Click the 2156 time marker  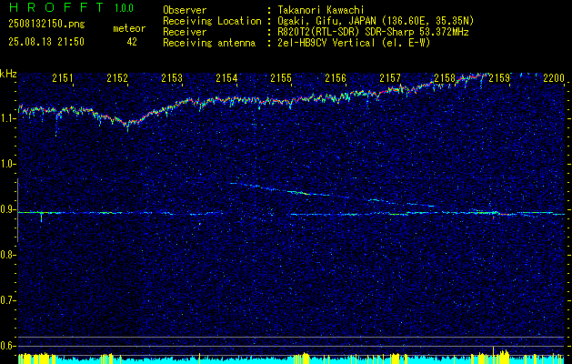click(336, 77)
